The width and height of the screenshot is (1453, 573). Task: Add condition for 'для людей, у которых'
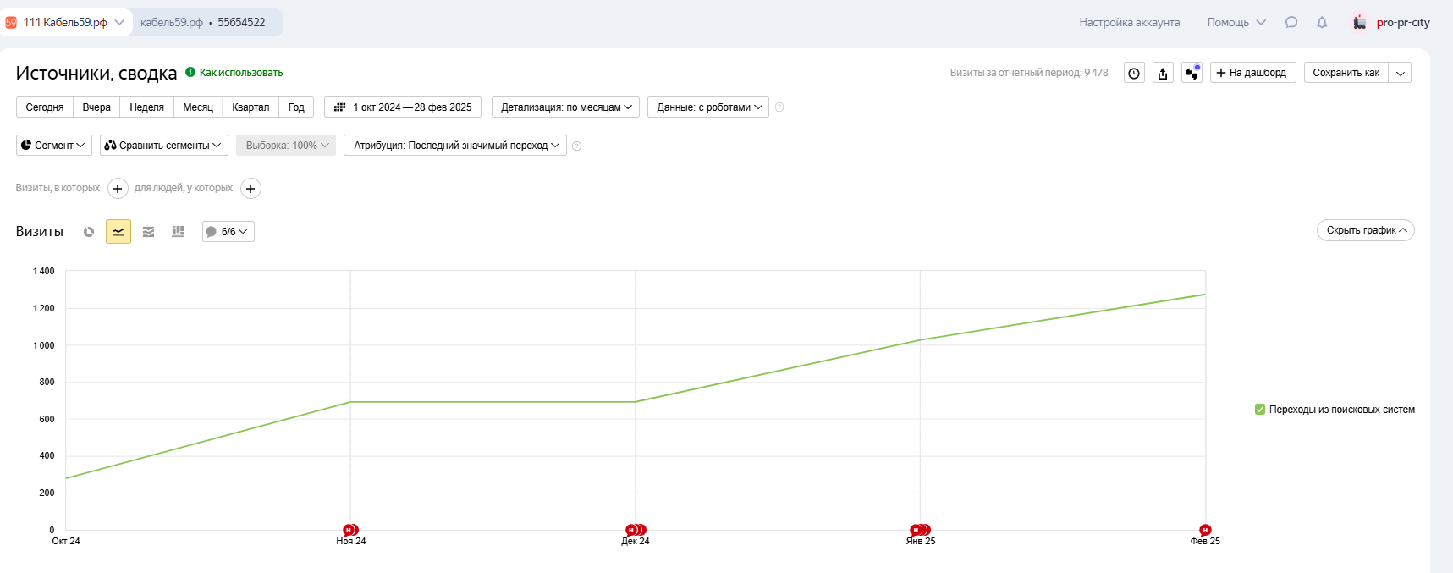[250, 189]
